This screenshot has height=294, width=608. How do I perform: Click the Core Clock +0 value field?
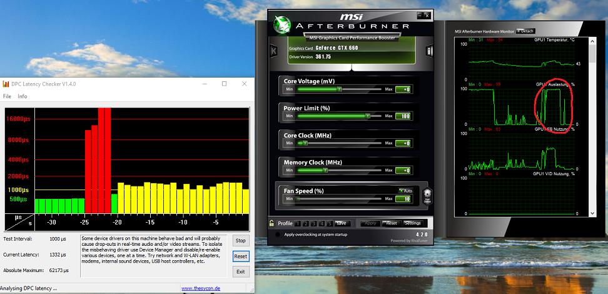(x=403, y=143)
